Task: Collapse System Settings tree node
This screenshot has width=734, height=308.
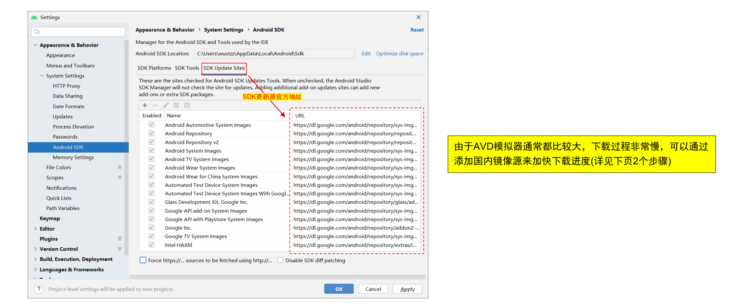Action: point(42,76)
